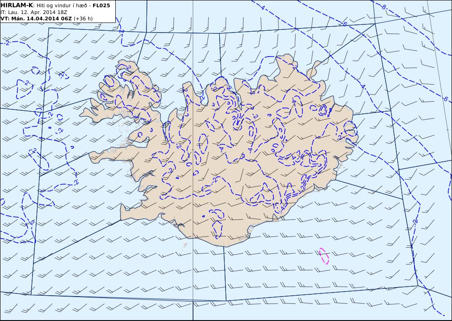The image size is (452, 321).
Task: Click the HIRLAM-K model name in the title box
Action: point(17,5)
